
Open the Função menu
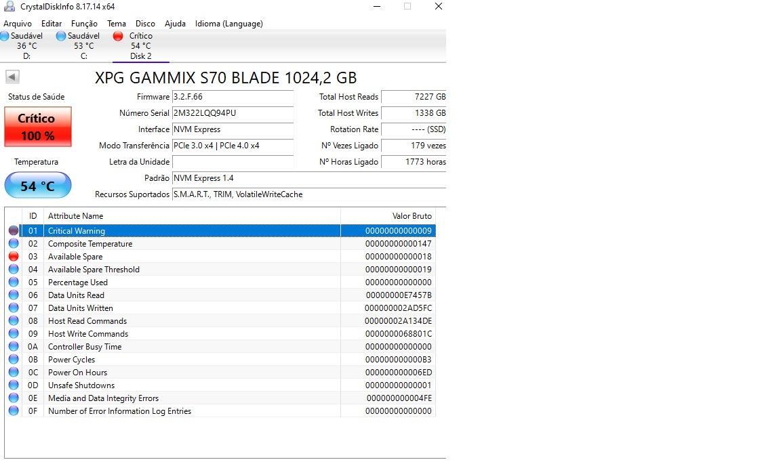tap(84, 24)
